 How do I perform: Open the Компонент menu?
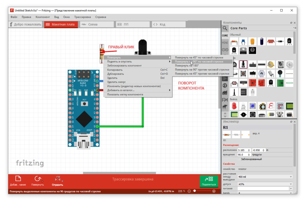(x=43, y=17)
